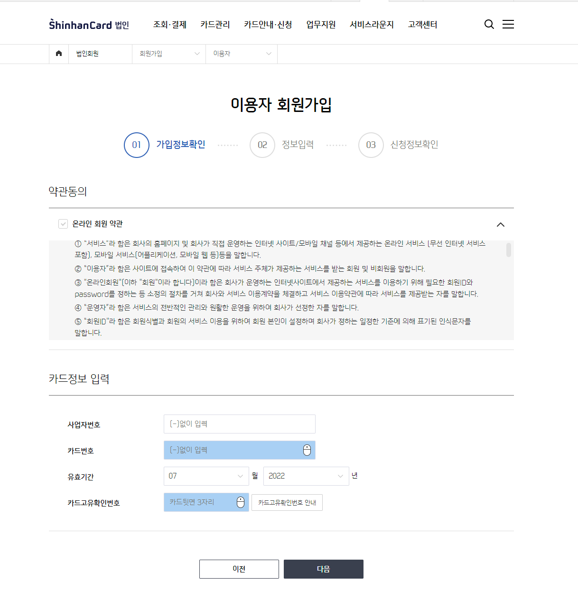
Task: Open the 조회·결제 menu
Action: 170,25
